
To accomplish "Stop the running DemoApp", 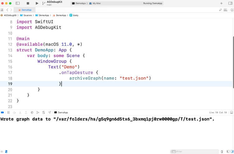I will click(x=28, y=3).
